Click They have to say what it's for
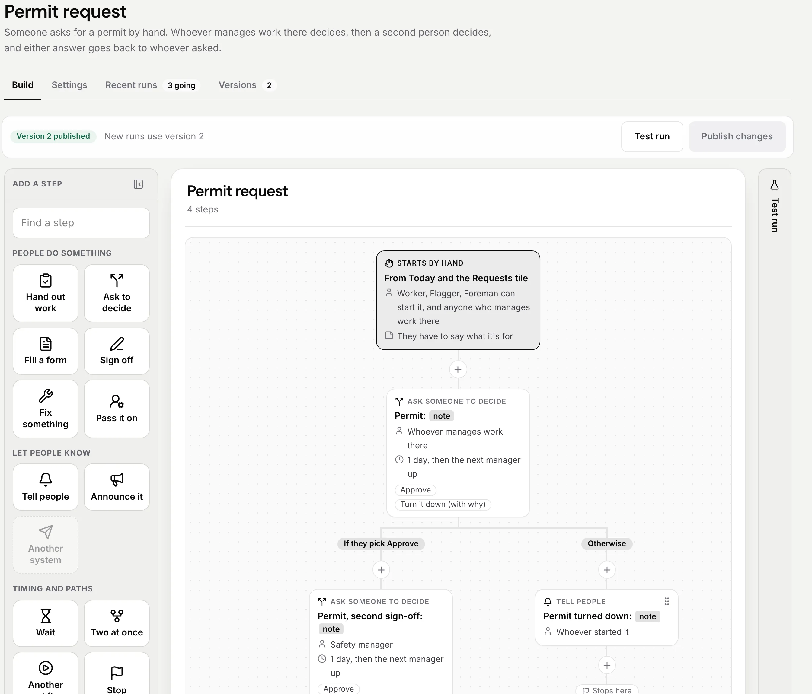This screenshot has width=812, height=694. pyautogui.click(x=455, y=336)
